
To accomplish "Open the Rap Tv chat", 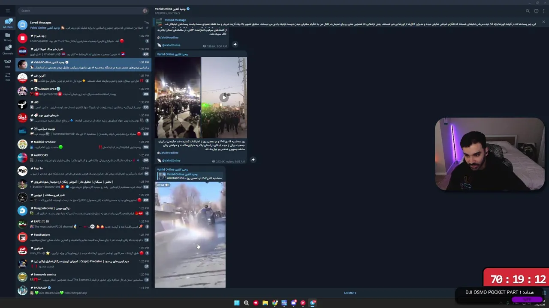I will tap(84, 171).
